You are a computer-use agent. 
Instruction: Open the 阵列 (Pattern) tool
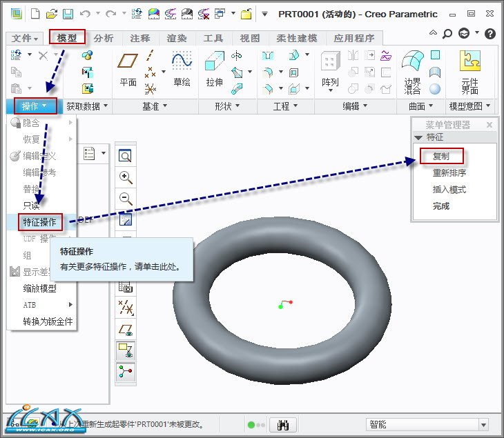coord(330,69)
